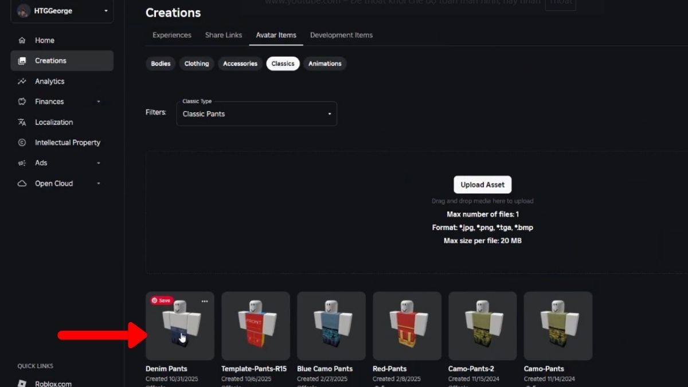Expand the Finances submenu arrow
688x387 pixels.
pyautogui.click(x=98, y=101)
